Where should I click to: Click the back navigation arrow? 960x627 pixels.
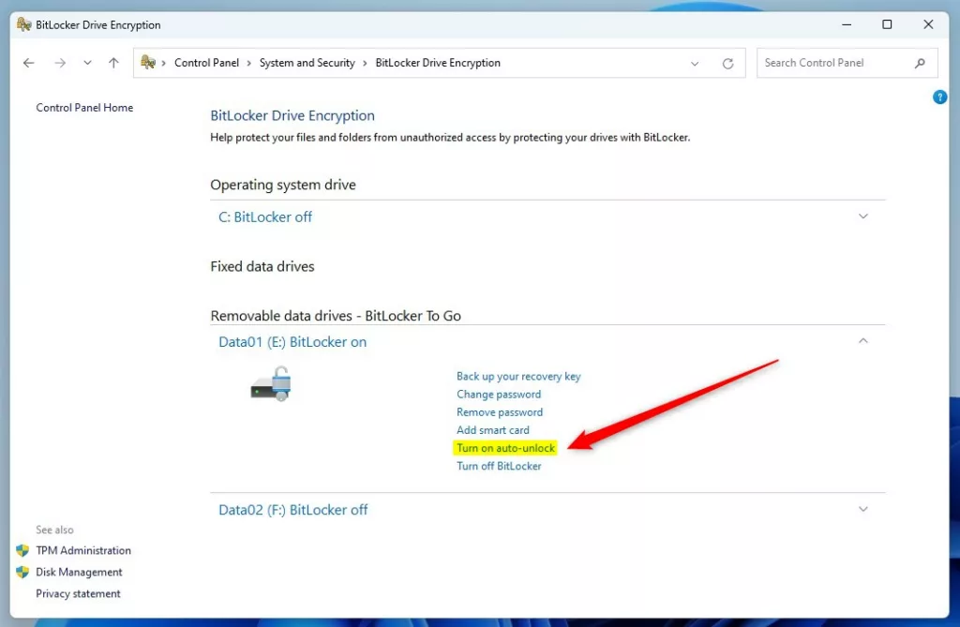(x=28, y=62)
